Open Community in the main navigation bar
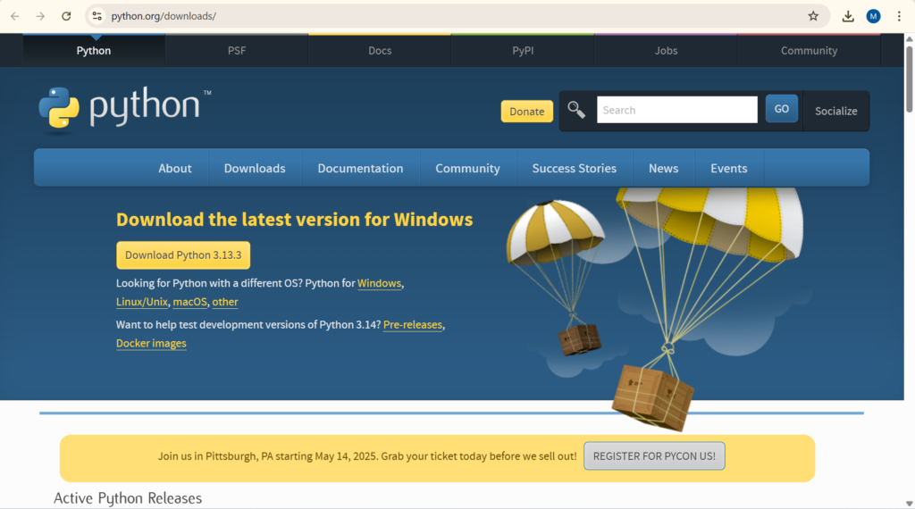 click(x=467, y=168)
